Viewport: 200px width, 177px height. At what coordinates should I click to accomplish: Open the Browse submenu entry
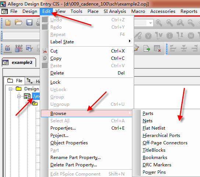[x=86, y=113]
